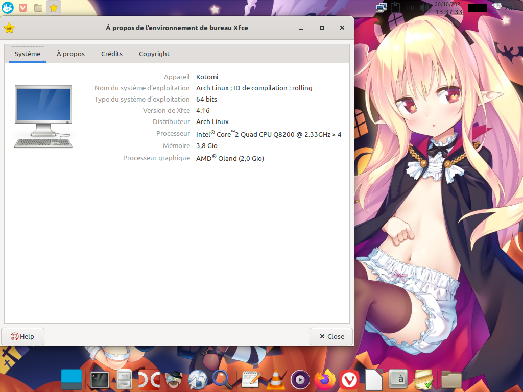Launch Double Commander from the dock
The height and width of the screenshot is (392, 523).
point(149,380)
